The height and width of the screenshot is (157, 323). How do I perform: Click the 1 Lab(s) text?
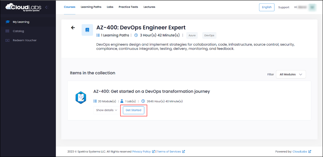click(131, 101)
